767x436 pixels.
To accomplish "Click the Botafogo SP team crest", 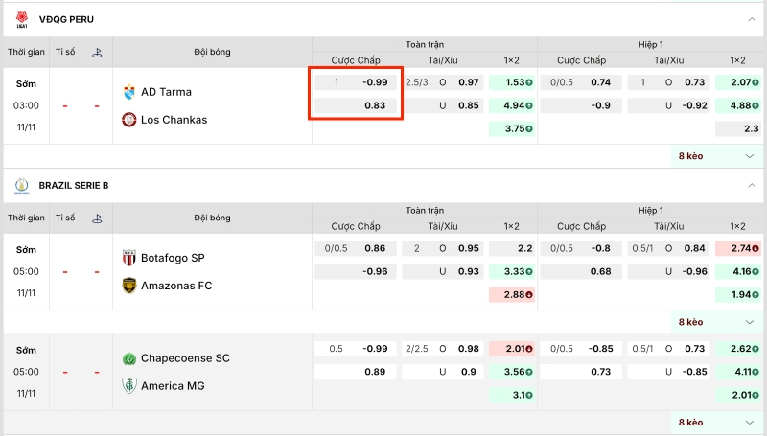I will [128, 258].
